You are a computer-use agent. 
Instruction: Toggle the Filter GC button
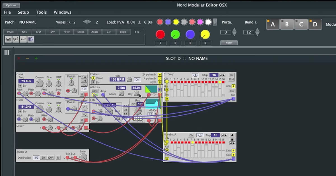133,104
